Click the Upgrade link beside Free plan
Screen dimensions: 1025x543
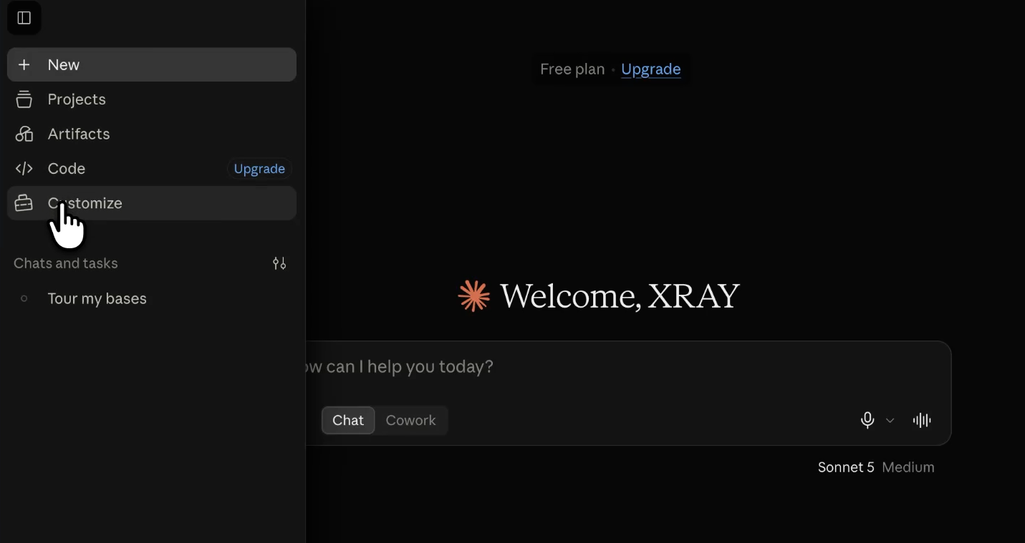pos(651,69)
